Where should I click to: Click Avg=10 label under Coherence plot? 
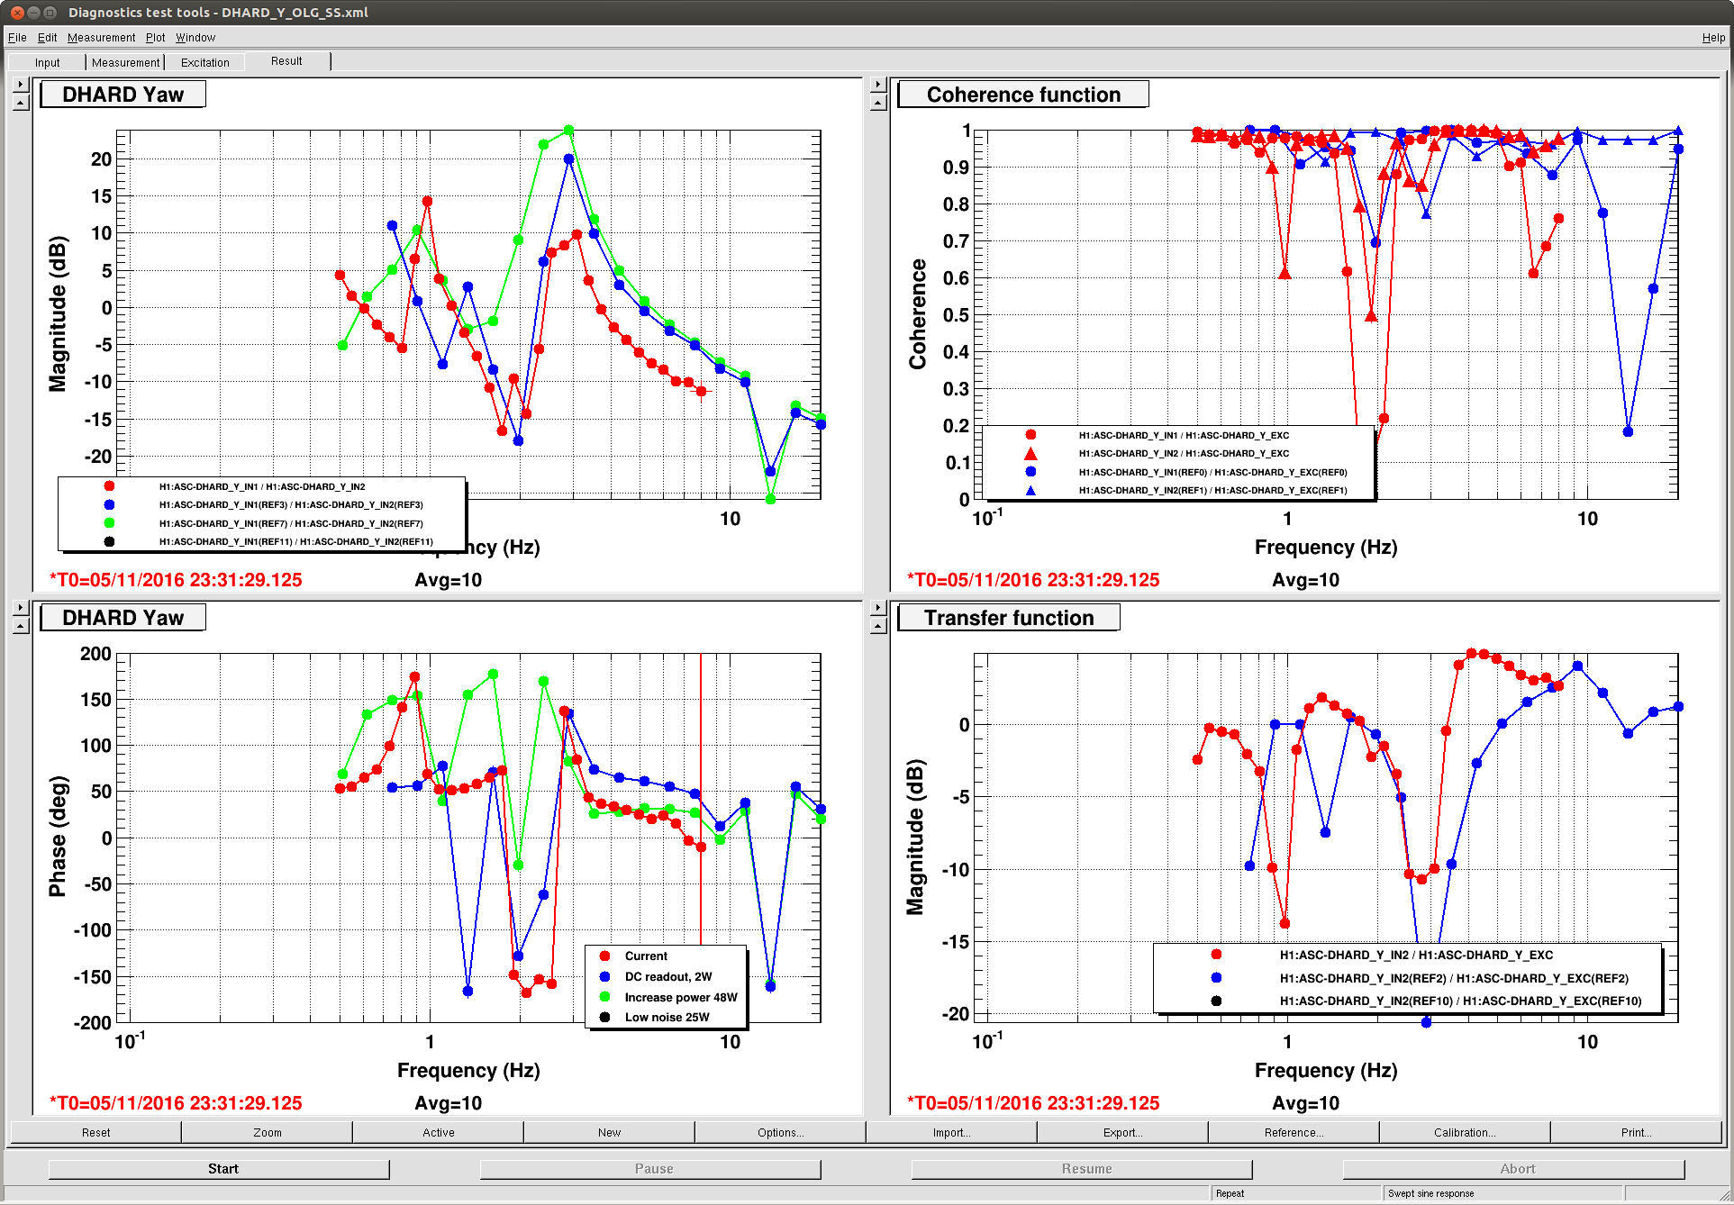(x=1305, y=581)
